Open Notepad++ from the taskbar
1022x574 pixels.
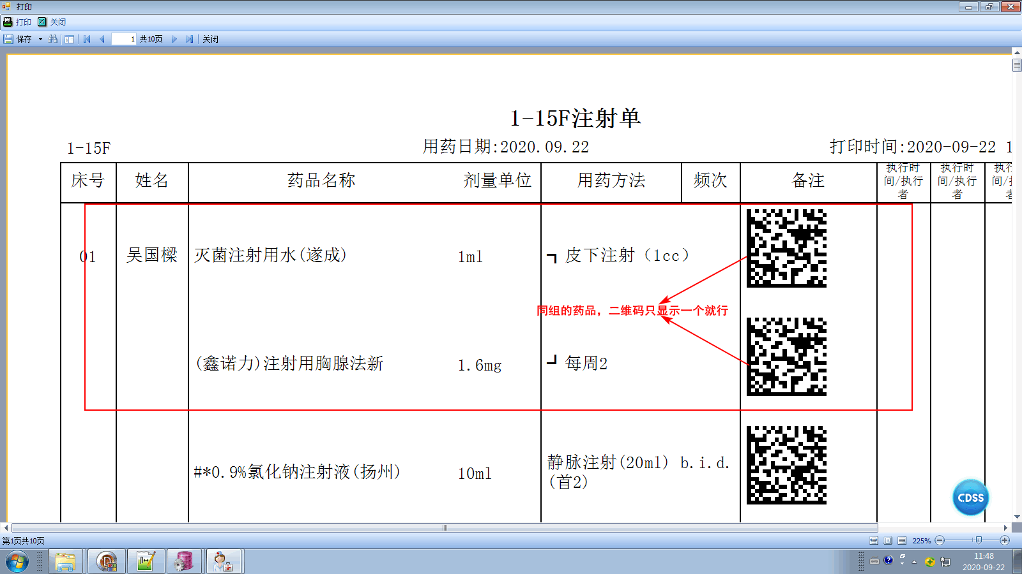[146, 562]
